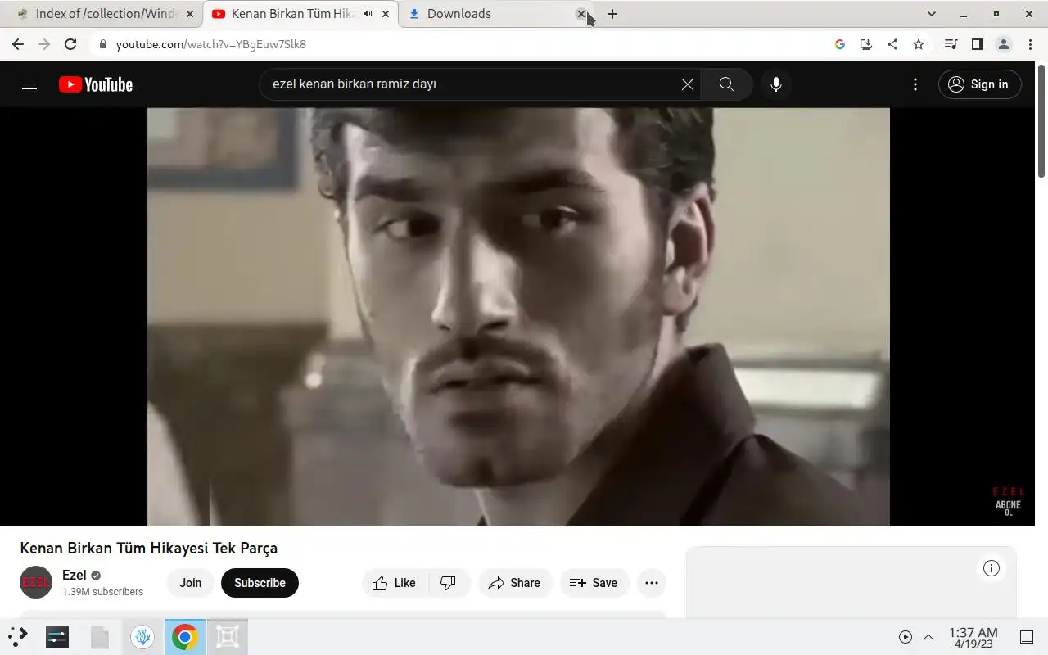Viewport: 1048px width, 655px height.
Task: Dislike the video with thumbs-down
Action: pyautogui.click(x=448, y=583)
